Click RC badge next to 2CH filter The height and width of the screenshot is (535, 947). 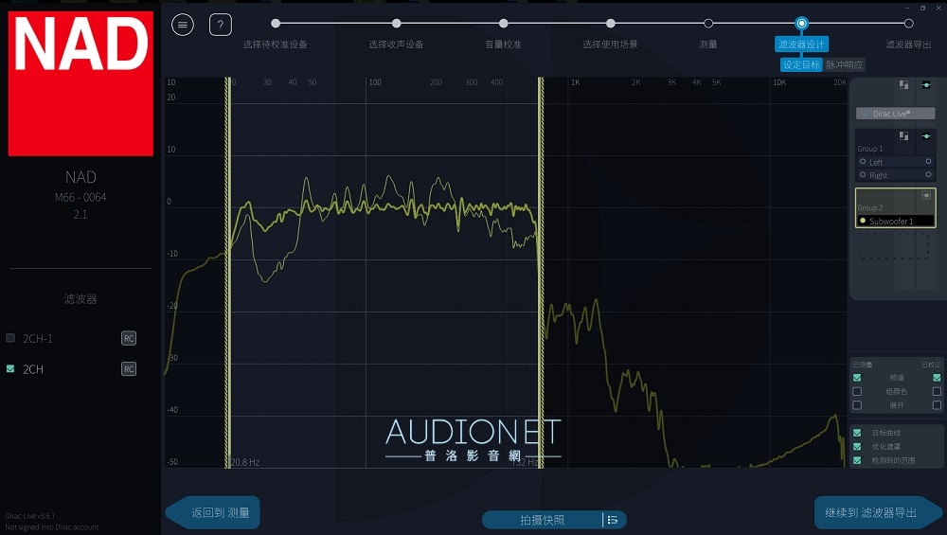(129, 369)
